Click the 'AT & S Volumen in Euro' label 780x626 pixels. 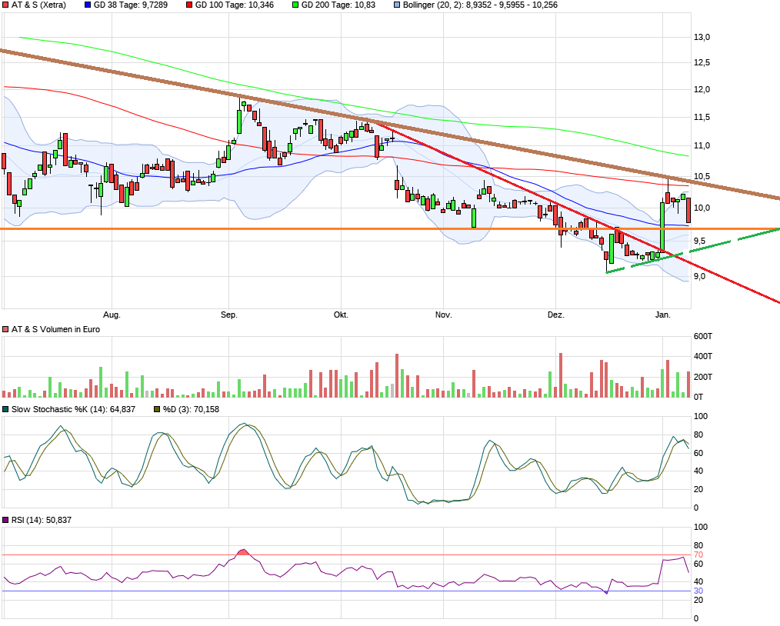coord(55,330)
